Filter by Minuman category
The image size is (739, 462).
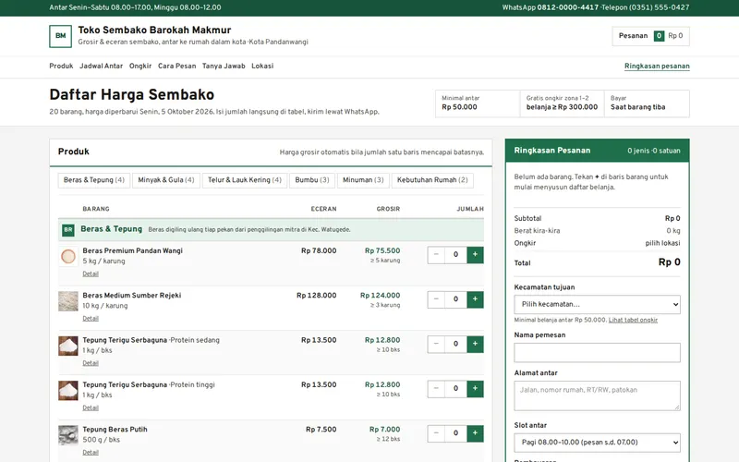(363, 180)
